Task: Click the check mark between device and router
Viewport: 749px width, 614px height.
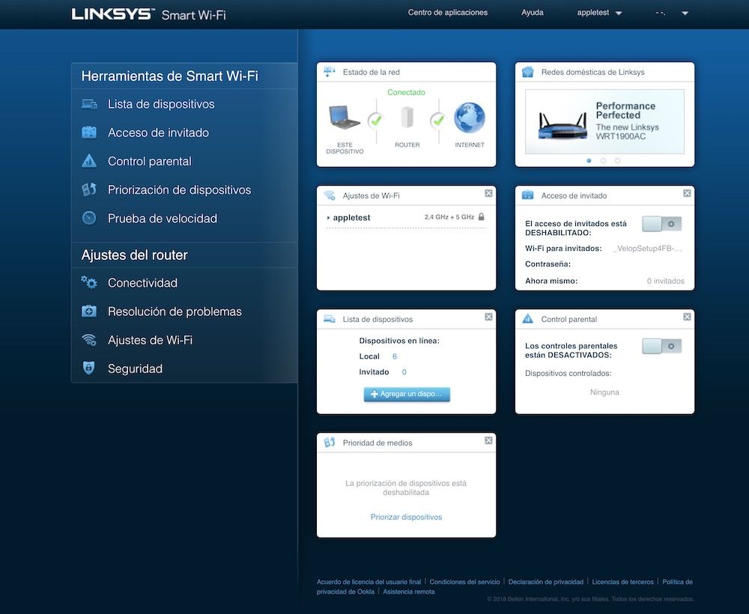Action: [x=376, y=121]
